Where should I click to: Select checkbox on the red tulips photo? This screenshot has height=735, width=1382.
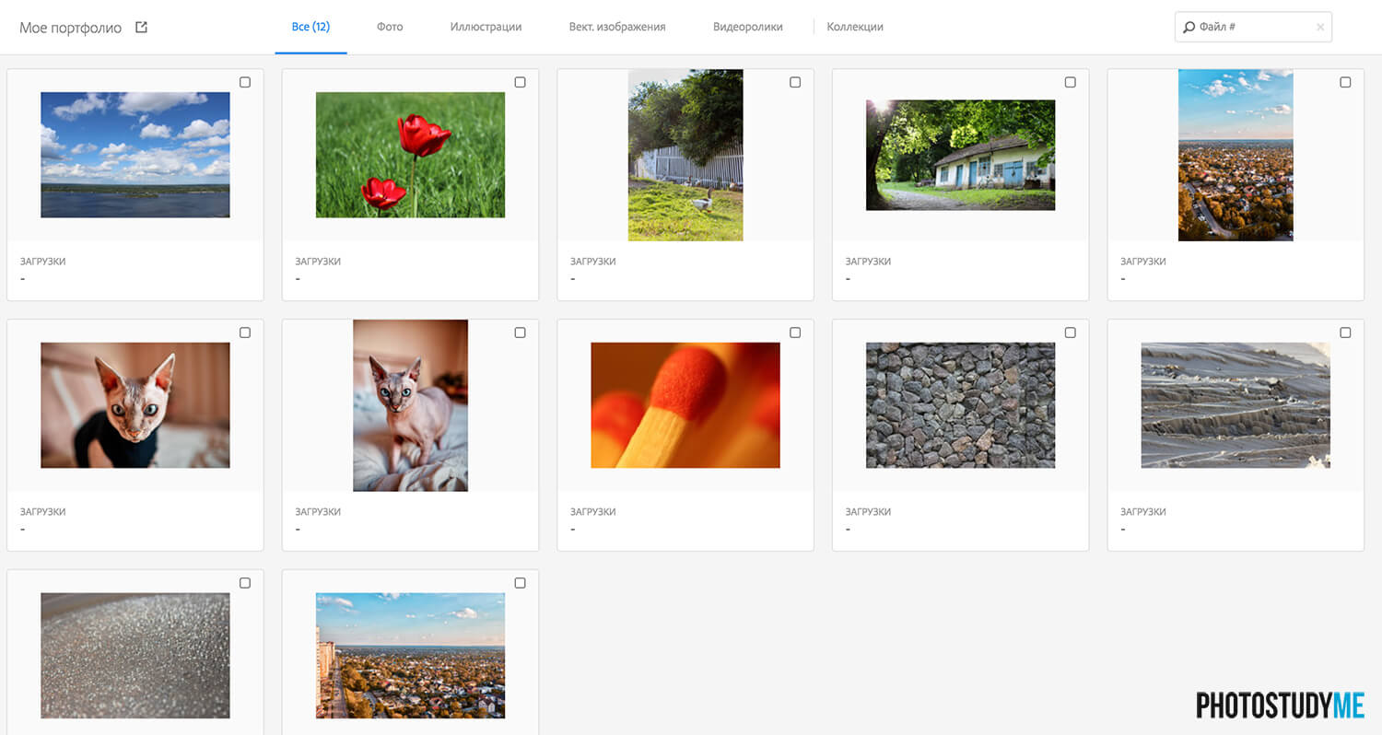click(x=520, y=82)
